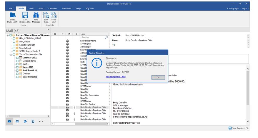Open the Help tab
The height and width of the screenshot is (138, 258).
(78, 8)
